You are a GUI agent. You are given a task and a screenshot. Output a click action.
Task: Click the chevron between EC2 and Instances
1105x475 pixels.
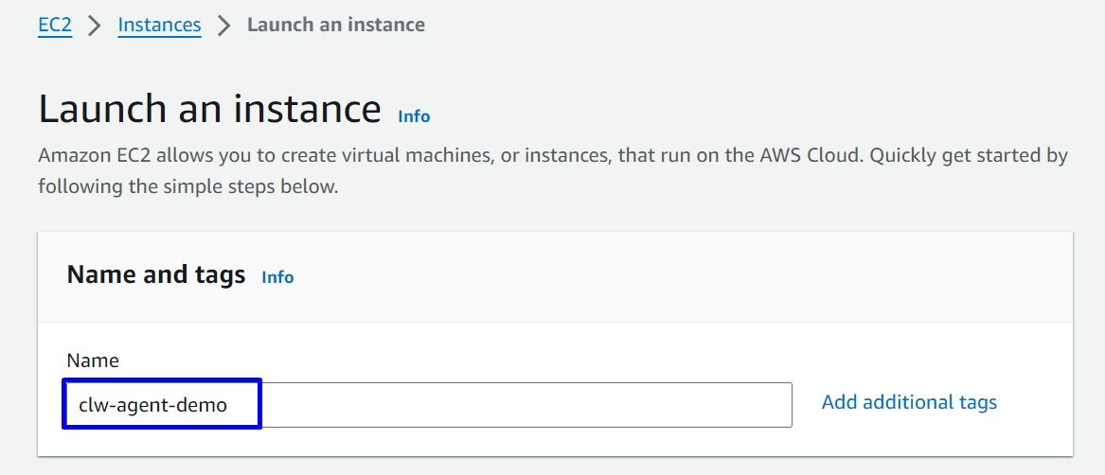[94, 26]
